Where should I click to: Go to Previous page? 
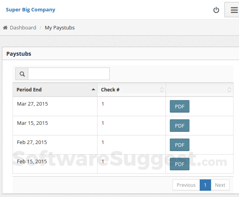[x=186, y=185]
